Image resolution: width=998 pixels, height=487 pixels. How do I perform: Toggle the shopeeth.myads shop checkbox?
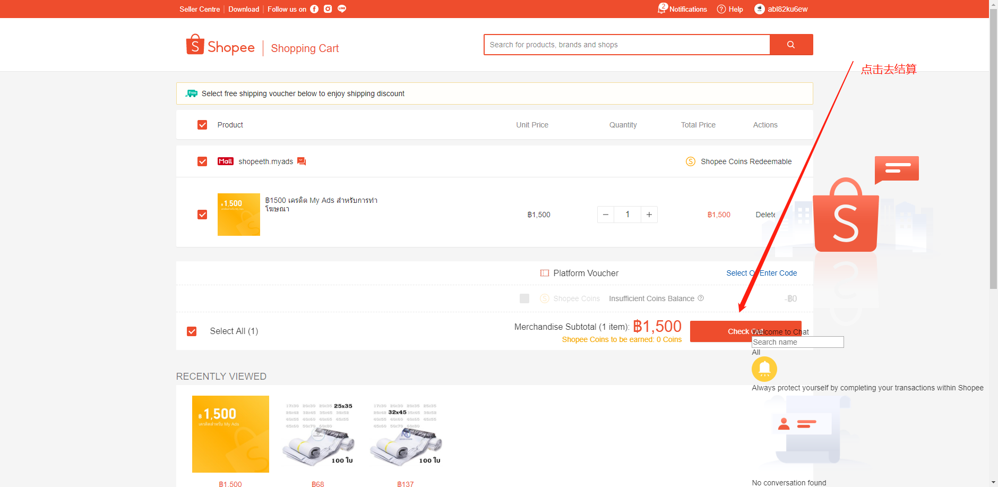pyautogui.click(x=202, y=161)
